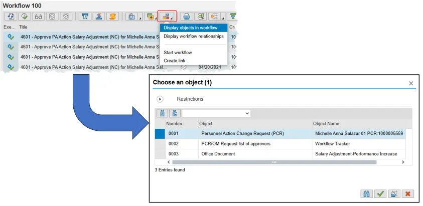This screenshot has height=206, width=423.
Task: Click the green funnel filter icon
Action: [232, 17]
